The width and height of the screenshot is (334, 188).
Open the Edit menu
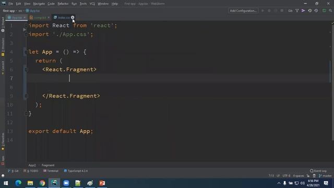pos(19,4)
